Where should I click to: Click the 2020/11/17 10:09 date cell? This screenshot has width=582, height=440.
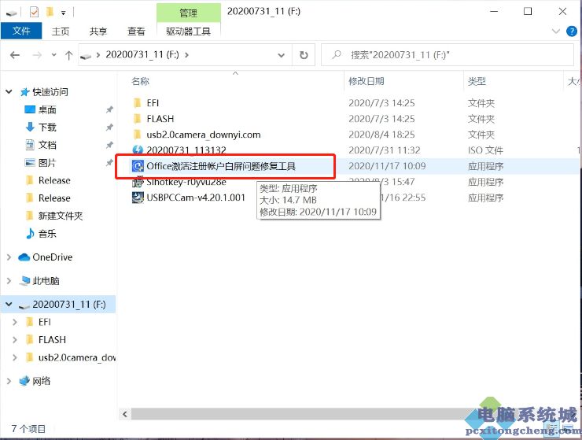[387, 166]
